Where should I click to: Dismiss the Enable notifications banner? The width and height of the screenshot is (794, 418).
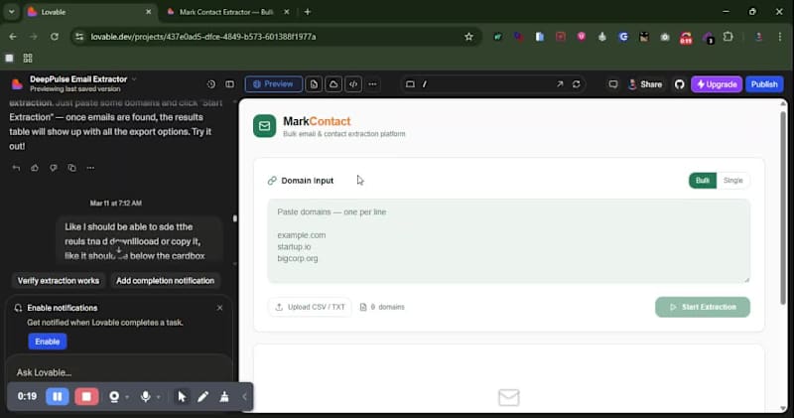219,308
